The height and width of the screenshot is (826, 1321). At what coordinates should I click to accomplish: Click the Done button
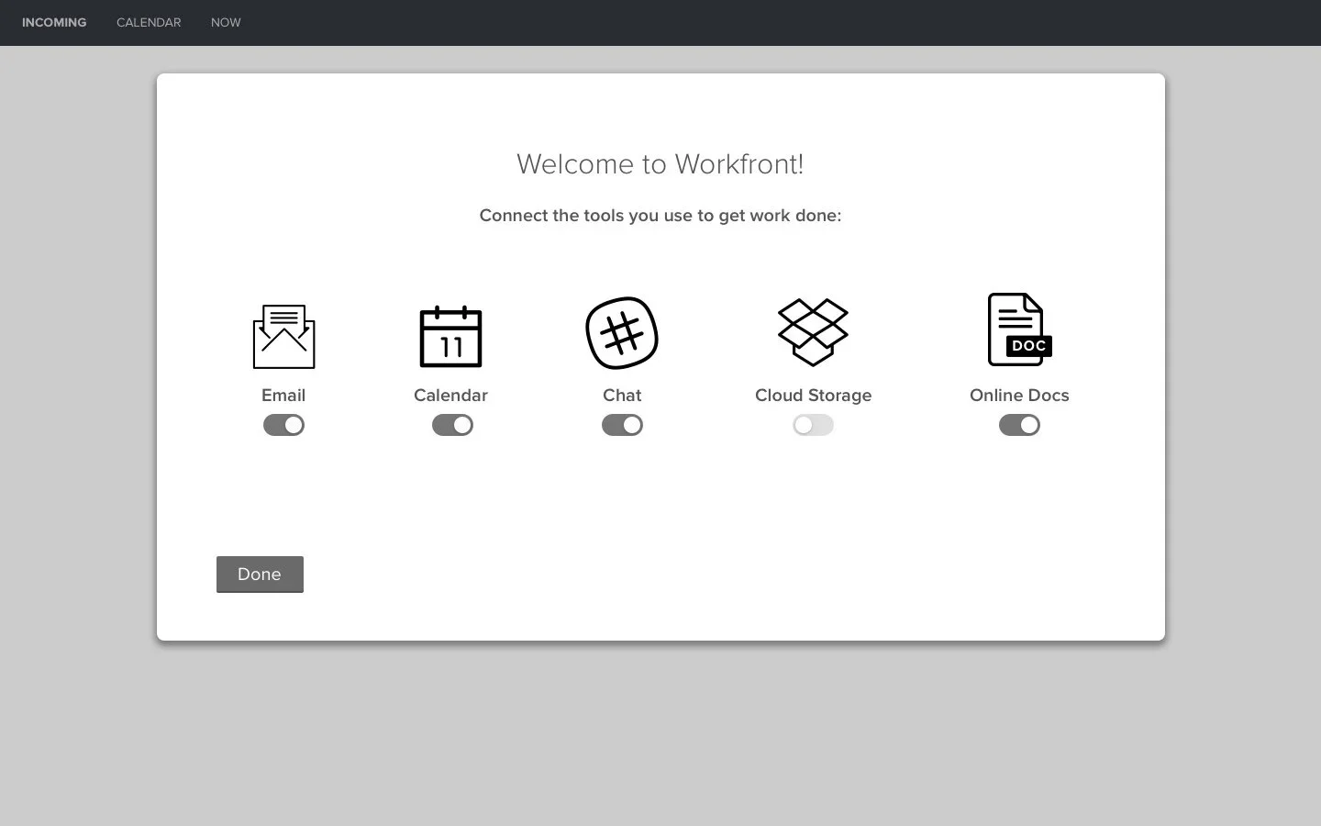(260, 575)
